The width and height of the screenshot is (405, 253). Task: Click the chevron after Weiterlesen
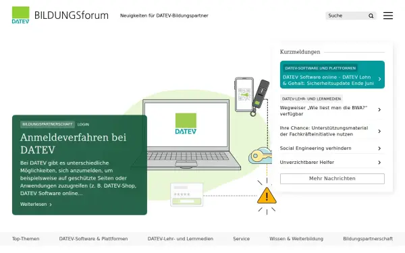pos(51,204)
